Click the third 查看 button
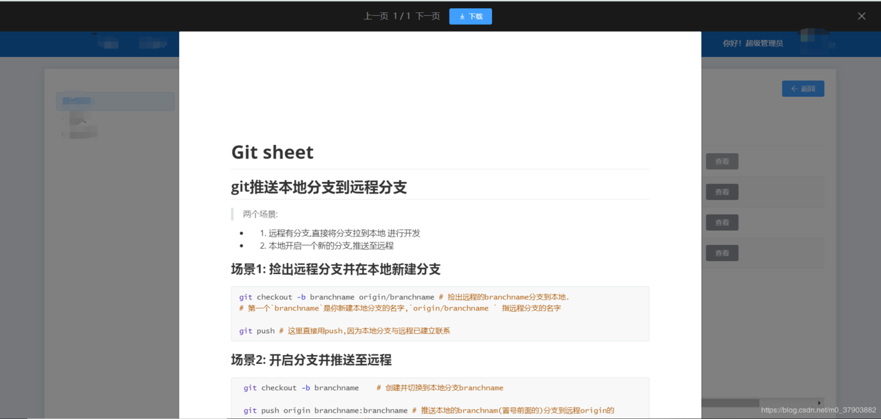 [722, 223]
